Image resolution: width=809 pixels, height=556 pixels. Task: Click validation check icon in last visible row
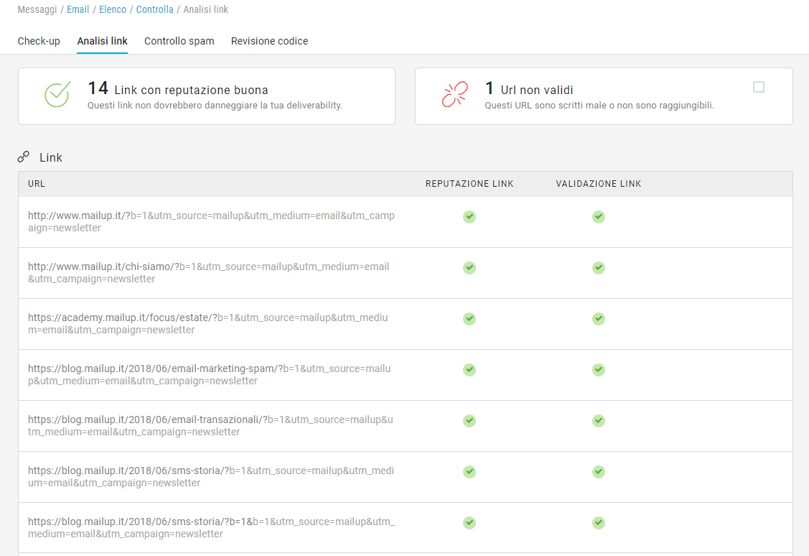(598, 522)
